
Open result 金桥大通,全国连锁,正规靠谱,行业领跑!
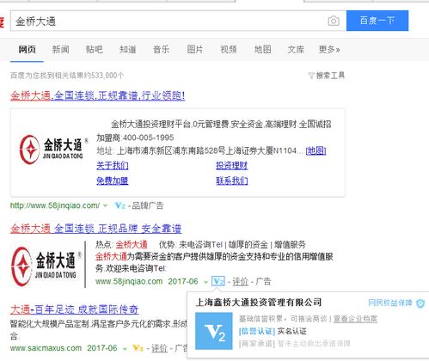coord(97,95)
